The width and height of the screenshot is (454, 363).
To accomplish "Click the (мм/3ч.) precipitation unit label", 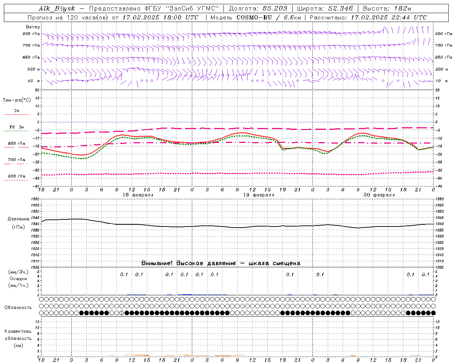I will click(x=18, y=272).
